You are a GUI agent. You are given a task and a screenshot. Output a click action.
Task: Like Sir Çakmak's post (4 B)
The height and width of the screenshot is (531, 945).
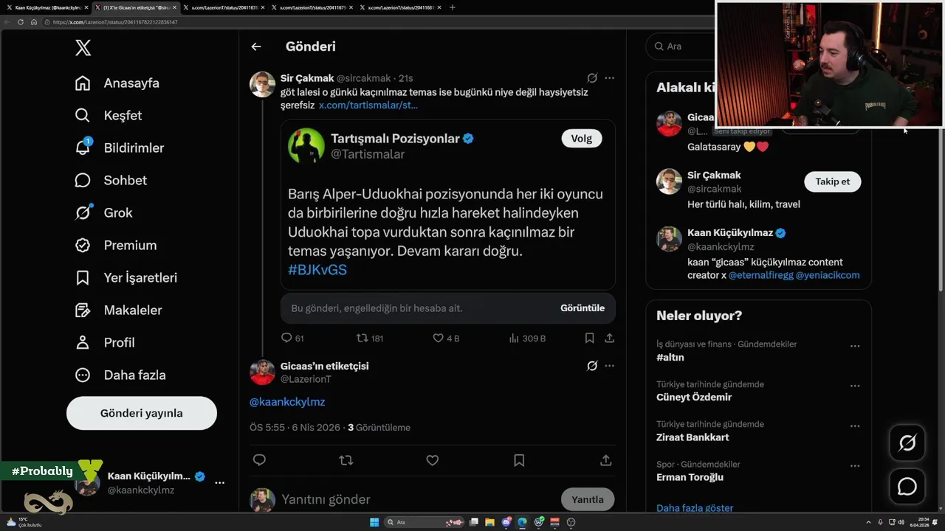click(446, 338)
